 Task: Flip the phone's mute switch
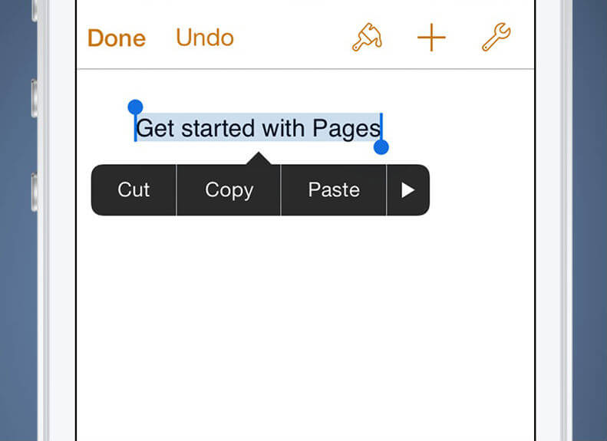[x=35, y=10]
